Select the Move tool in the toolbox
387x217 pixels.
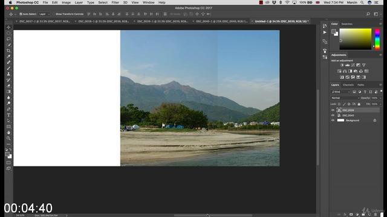(8, 27)
